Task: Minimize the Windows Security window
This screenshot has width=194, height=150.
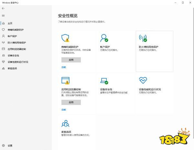Action: tap(176, 3)
